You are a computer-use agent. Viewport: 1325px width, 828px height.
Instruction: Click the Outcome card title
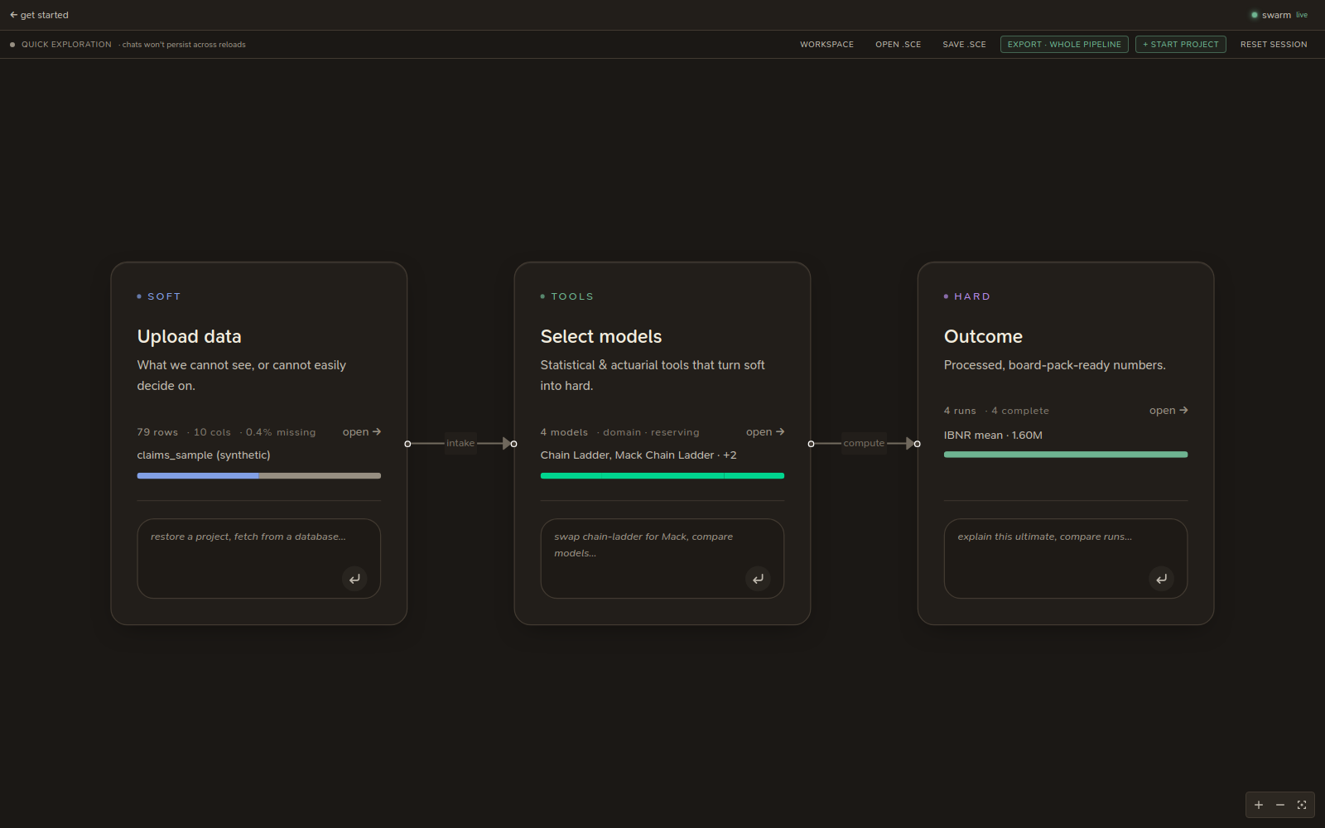[983, 337]
